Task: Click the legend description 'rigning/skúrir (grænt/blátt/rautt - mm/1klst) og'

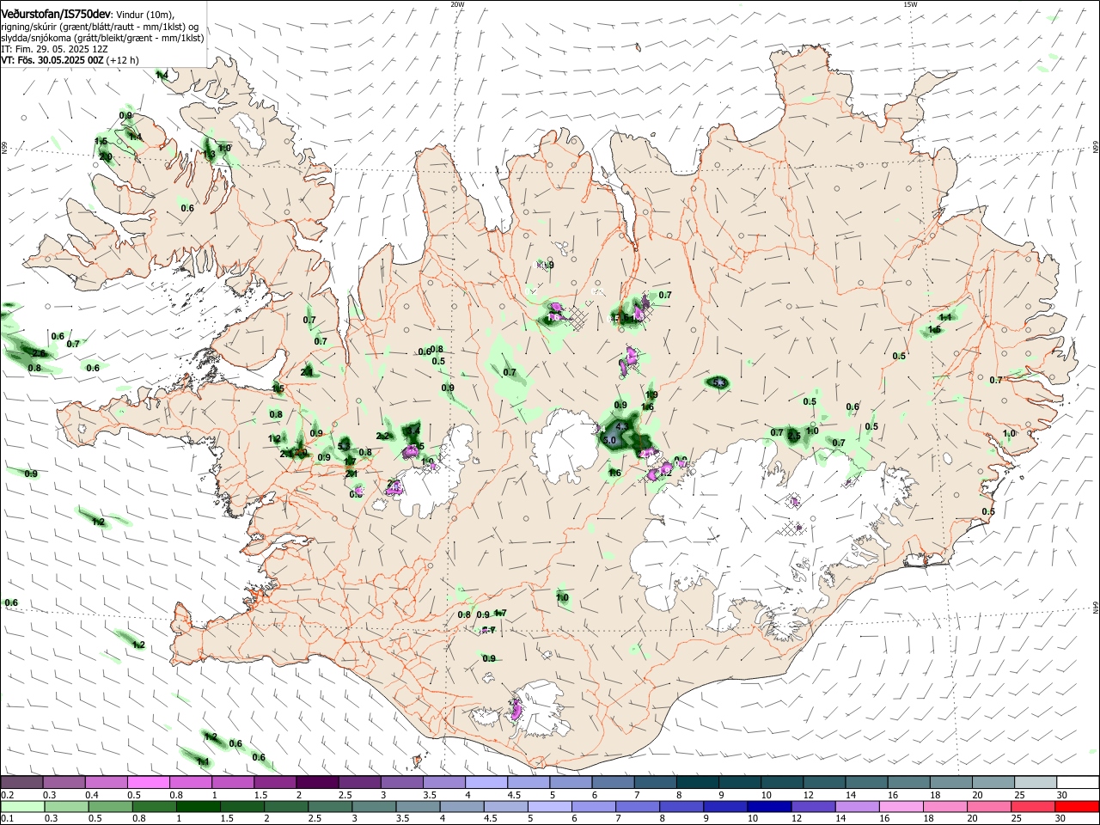Action: 100,27
